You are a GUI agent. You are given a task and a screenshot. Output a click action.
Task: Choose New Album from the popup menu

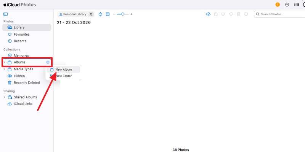[x=63, y=70]
